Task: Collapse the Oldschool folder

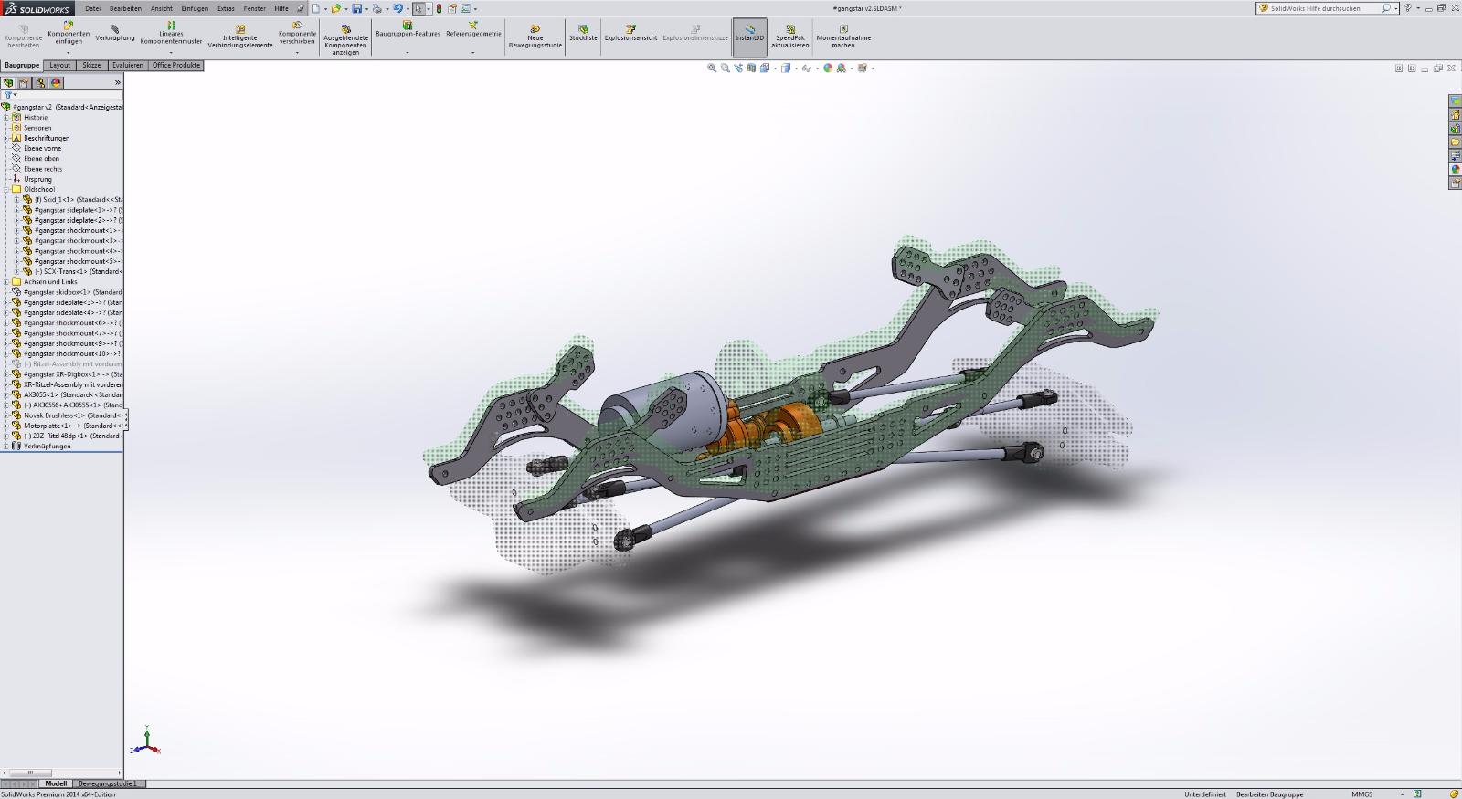Action: (5, 189)
